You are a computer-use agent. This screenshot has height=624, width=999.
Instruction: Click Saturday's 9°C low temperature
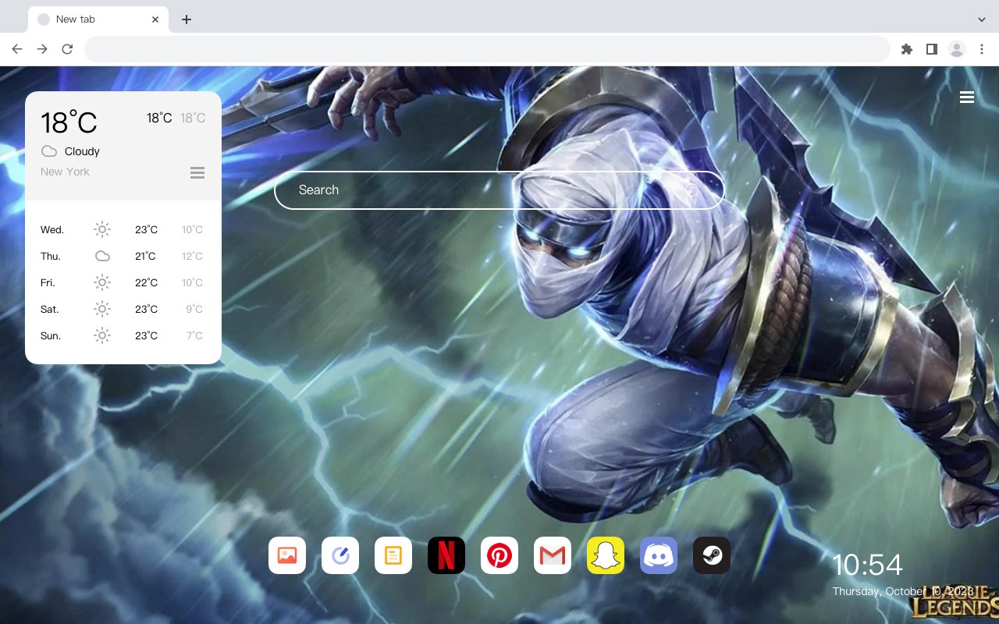194,309
